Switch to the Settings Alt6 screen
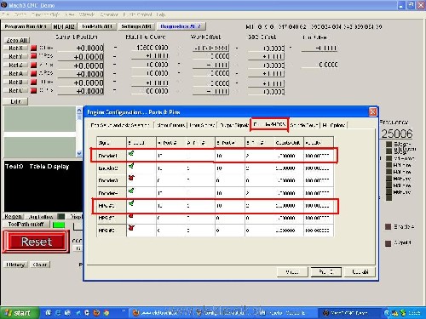 click(x=136, y=26)
